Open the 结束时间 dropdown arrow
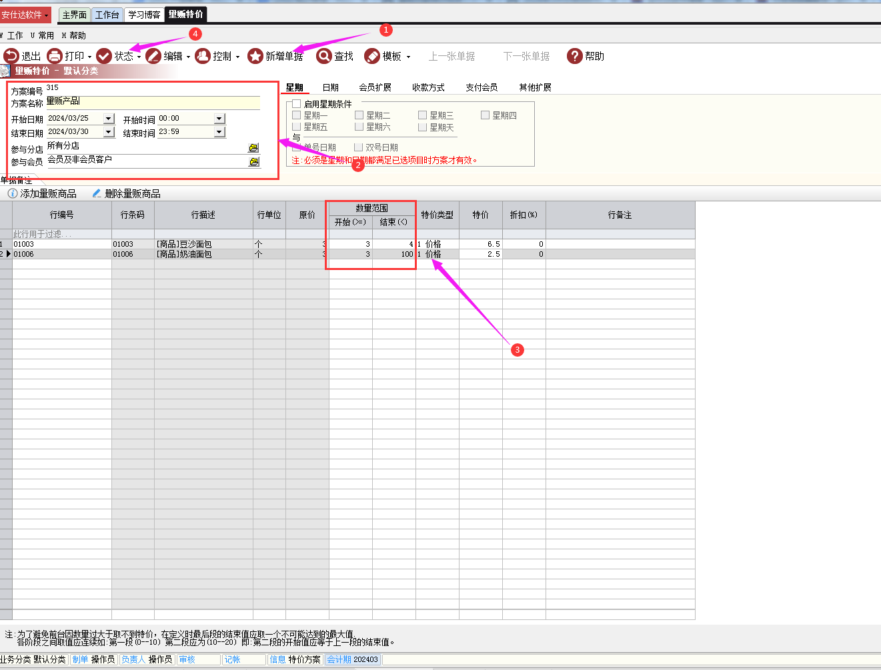The height and width of the screenshot is (670, 881). click(x=219, y=132)
